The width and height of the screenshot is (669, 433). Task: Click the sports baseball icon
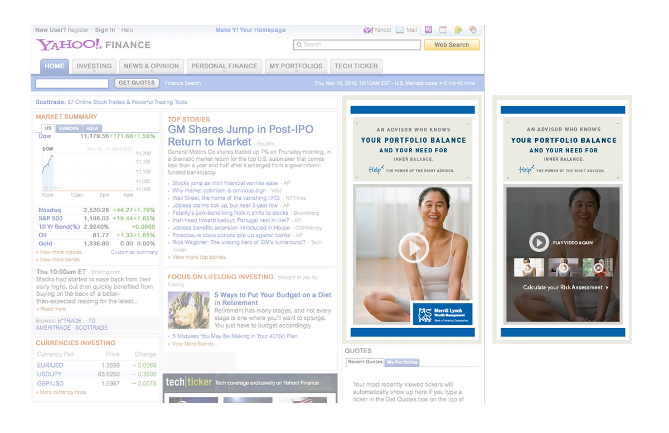click(473, 30)
